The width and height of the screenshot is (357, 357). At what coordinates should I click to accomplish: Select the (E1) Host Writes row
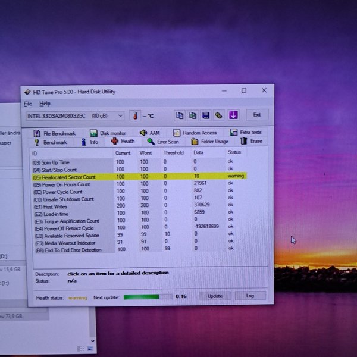[x=139, y=206]
